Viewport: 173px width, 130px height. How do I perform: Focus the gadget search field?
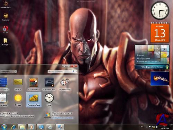point(60,71)
